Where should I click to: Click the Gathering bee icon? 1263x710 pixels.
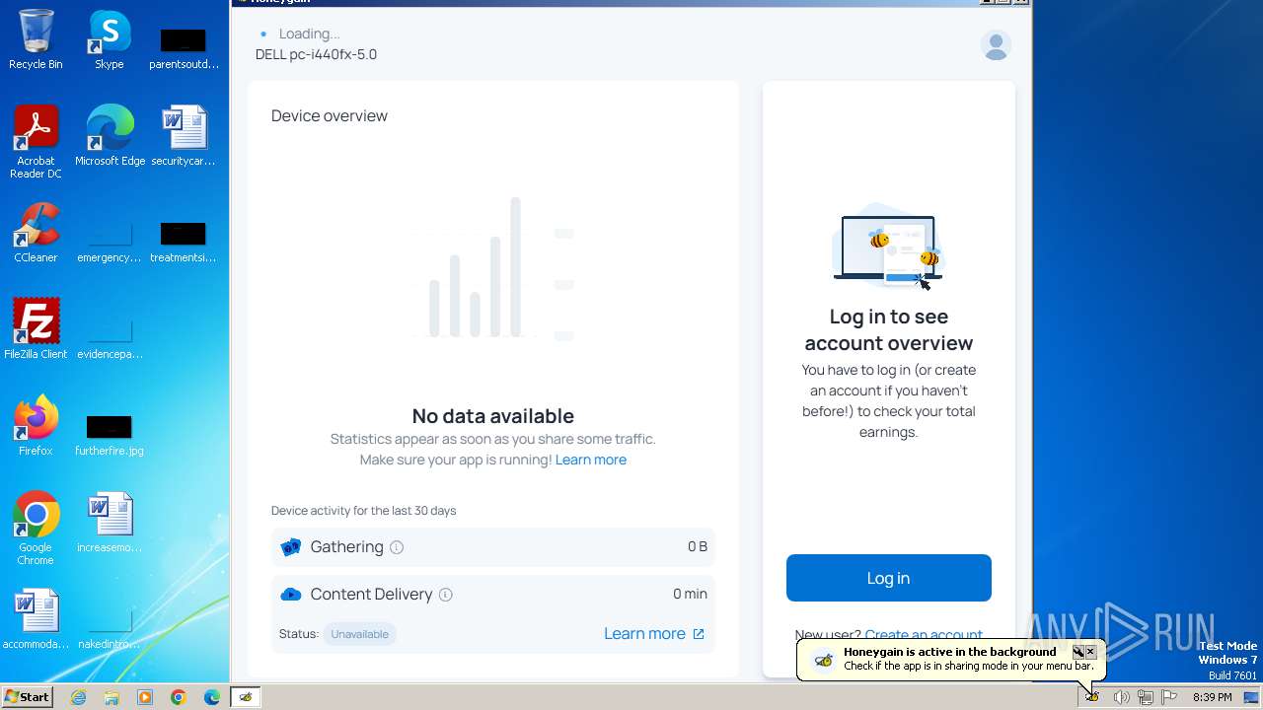coord(290,547)
